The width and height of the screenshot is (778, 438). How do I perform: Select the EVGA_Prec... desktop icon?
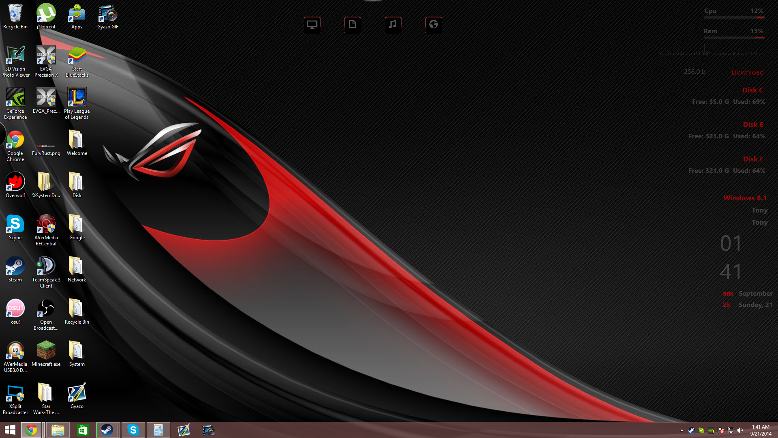pos(46,101)
